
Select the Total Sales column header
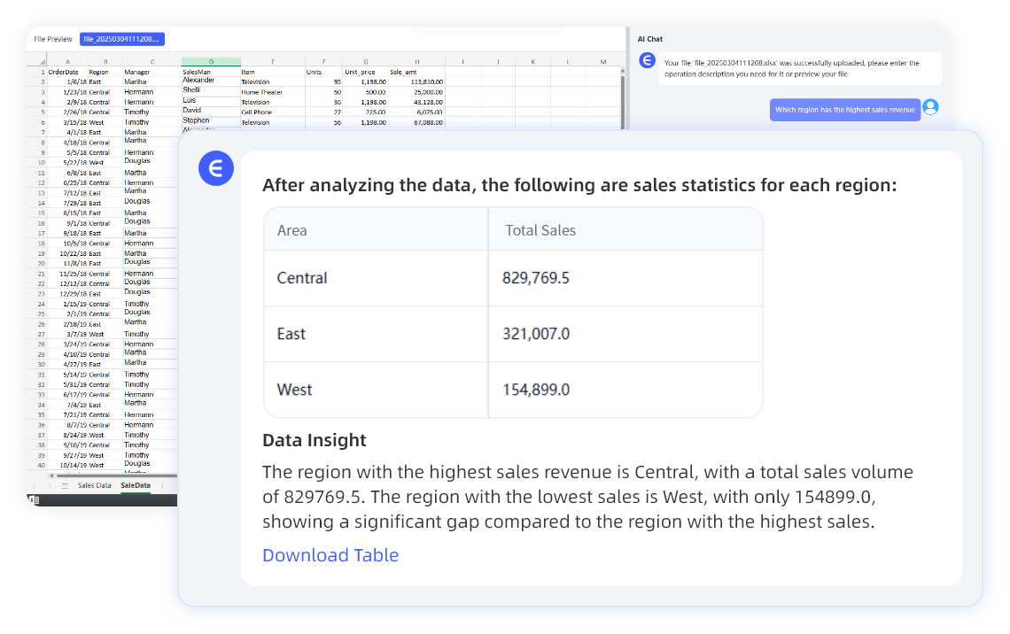point(625,230)
